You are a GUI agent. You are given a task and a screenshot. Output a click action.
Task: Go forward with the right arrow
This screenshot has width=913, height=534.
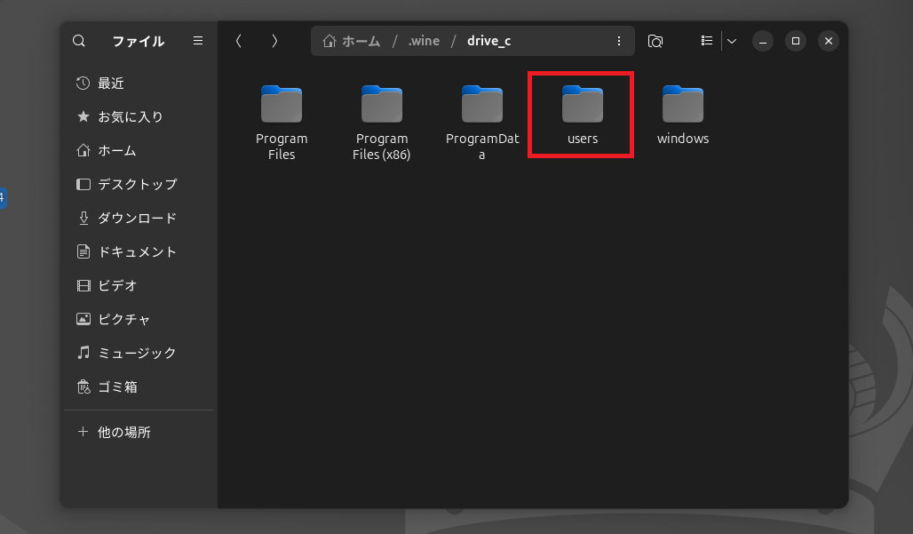pos(274,41)
